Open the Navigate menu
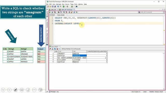 point(59,4)
